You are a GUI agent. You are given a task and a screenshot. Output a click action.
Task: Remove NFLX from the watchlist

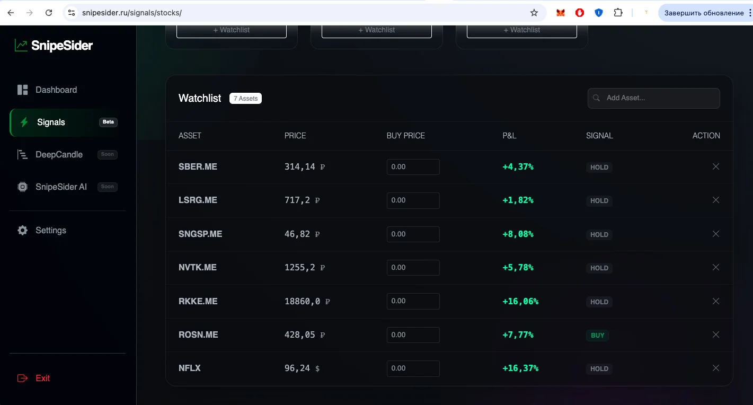tap(716, 368)
